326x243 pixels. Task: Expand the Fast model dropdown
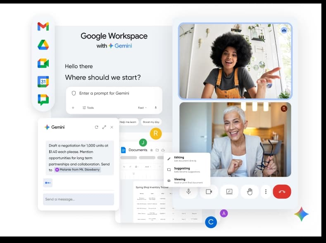(x=143, y=108)
